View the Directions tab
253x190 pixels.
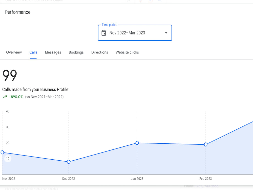tap(99, 52)
